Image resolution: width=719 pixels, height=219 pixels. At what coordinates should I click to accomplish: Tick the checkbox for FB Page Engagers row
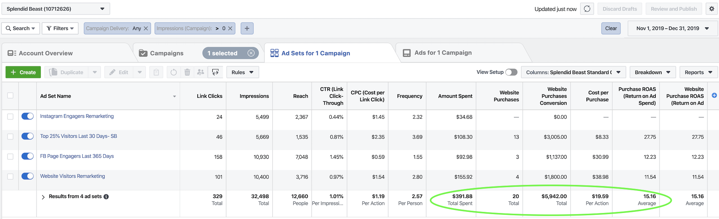(x=10, y=156)
